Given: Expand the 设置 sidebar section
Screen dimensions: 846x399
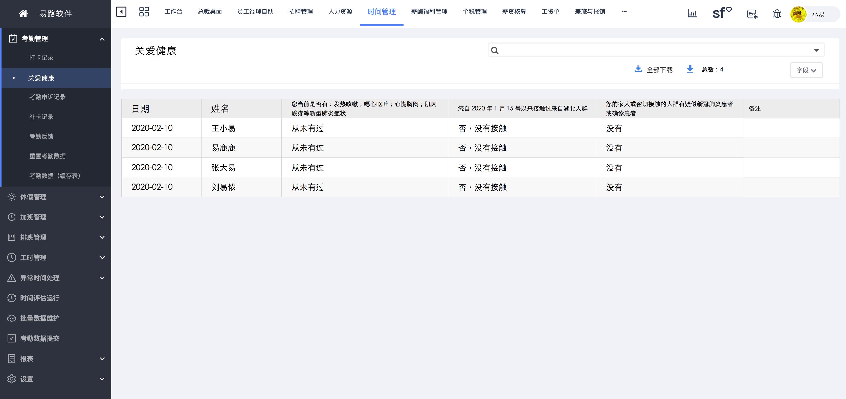Looking at the screenshot, I should [x=102, y=379].
